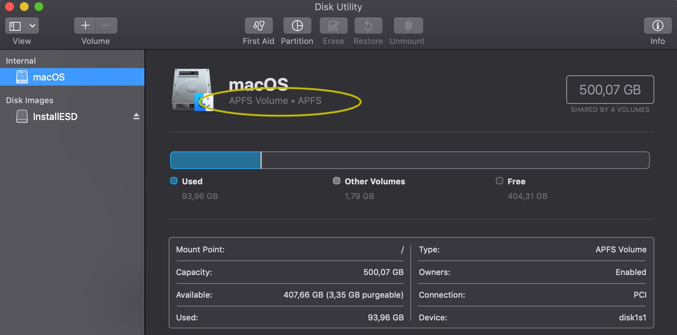Click the macOS sidebar disk icon
Screen dimensions: 677x335
tap(22, 77)
